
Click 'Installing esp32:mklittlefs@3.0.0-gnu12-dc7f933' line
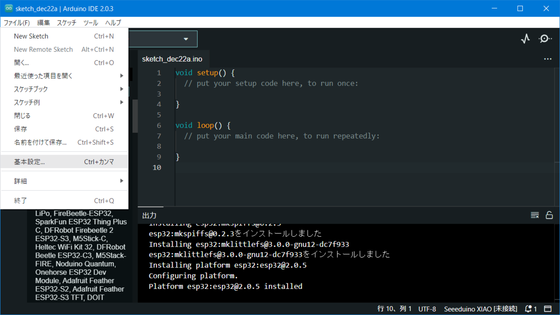pos(249,244)
